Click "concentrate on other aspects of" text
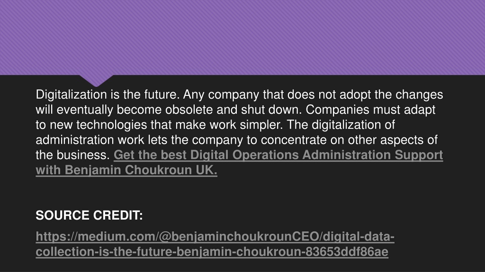This screenshot has height=272, width=485. click(349, 140)
